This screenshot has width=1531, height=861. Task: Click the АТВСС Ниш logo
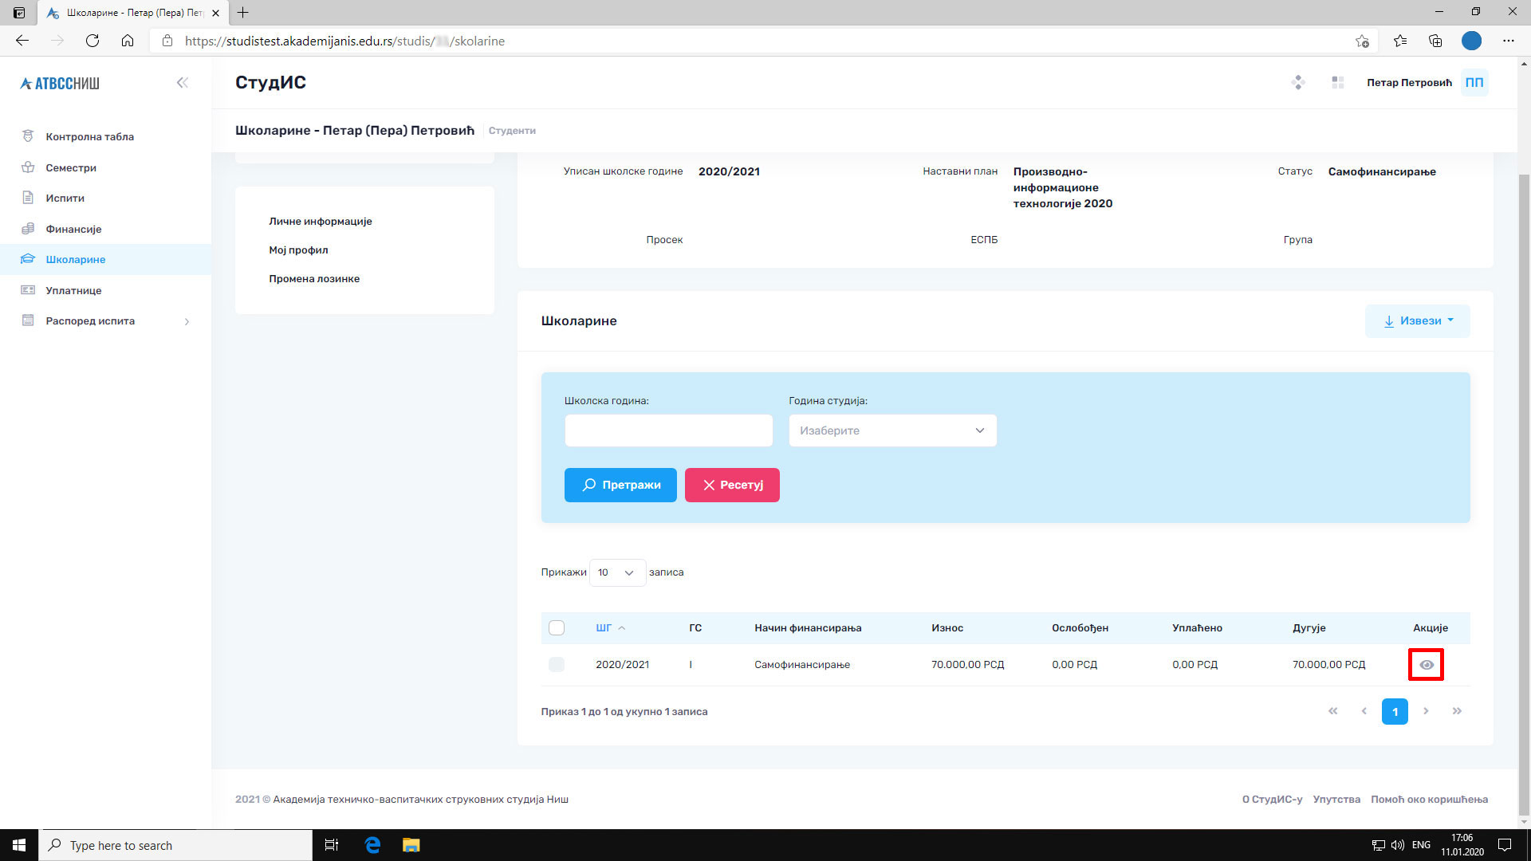tap(60, 83)
